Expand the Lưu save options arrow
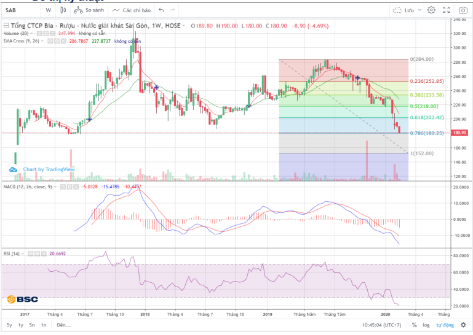The image size is (473, 335). [419, 10]
